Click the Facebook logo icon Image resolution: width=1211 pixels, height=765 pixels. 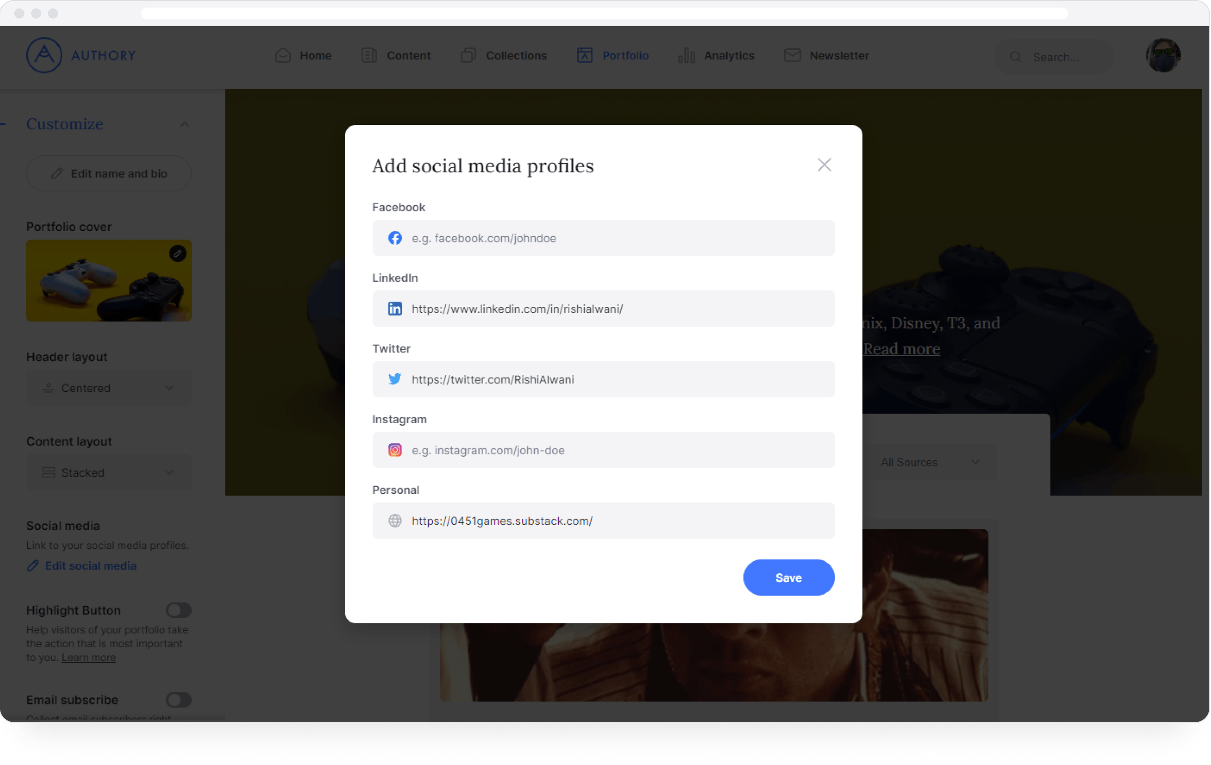(x=396, y=238)
